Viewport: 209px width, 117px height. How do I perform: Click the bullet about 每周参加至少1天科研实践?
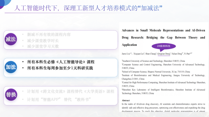(60, 68)
